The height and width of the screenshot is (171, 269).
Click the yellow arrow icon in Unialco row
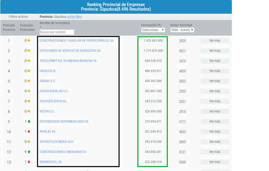coord(29,71)
